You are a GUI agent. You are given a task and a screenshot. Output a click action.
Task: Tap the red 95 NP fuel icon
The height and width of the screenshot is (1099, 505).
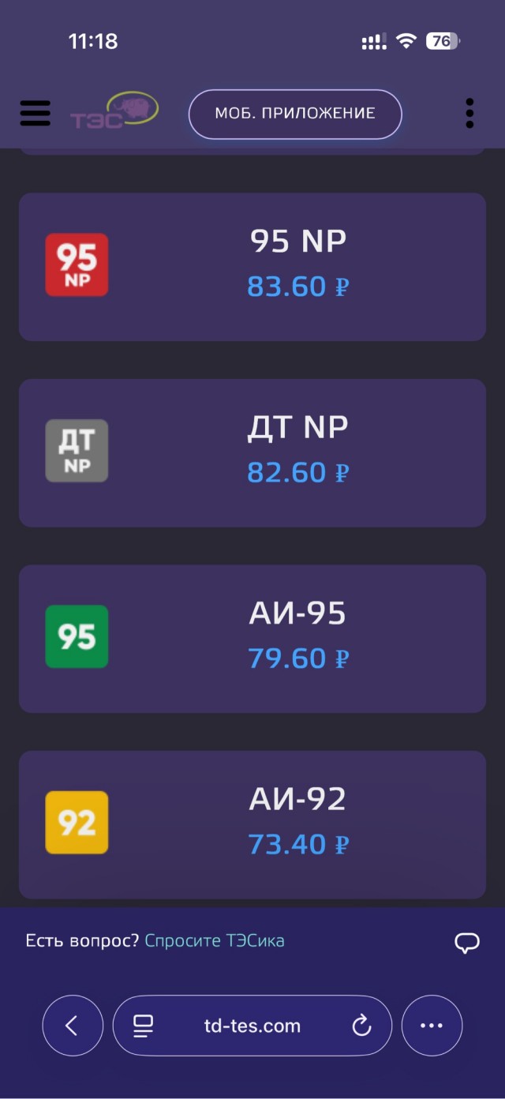point(77,264)
